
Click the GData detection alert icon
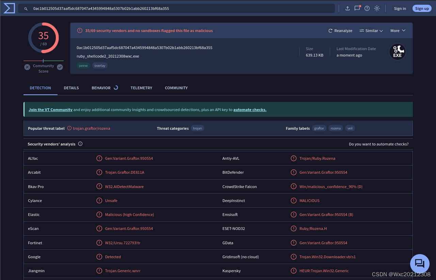tap(293, 243)
